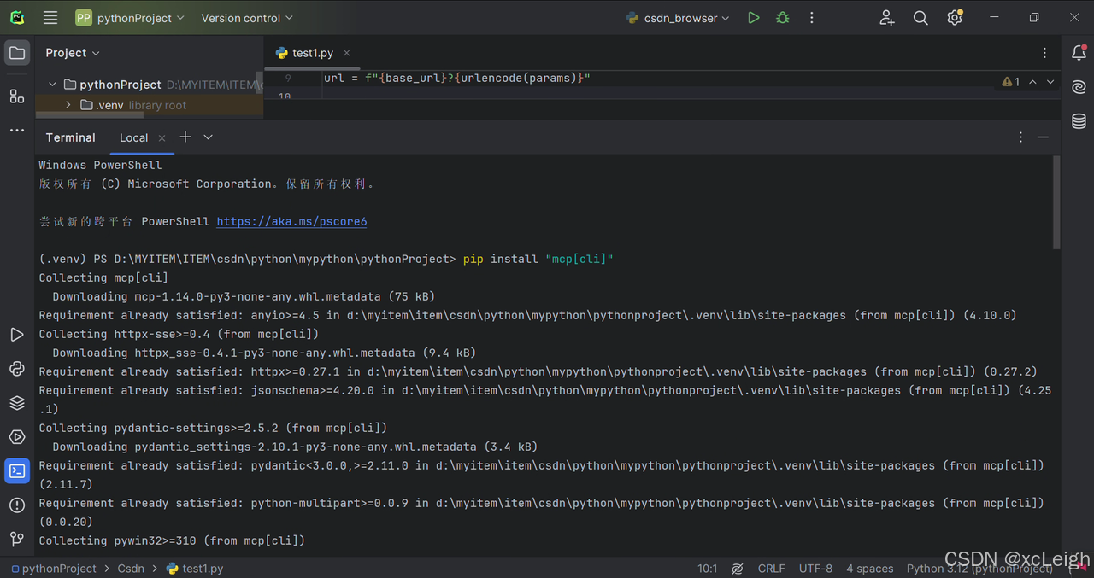Select the Terminal panel title tab
This screenshot has width=1094, height=578.
tap(71, 137)
